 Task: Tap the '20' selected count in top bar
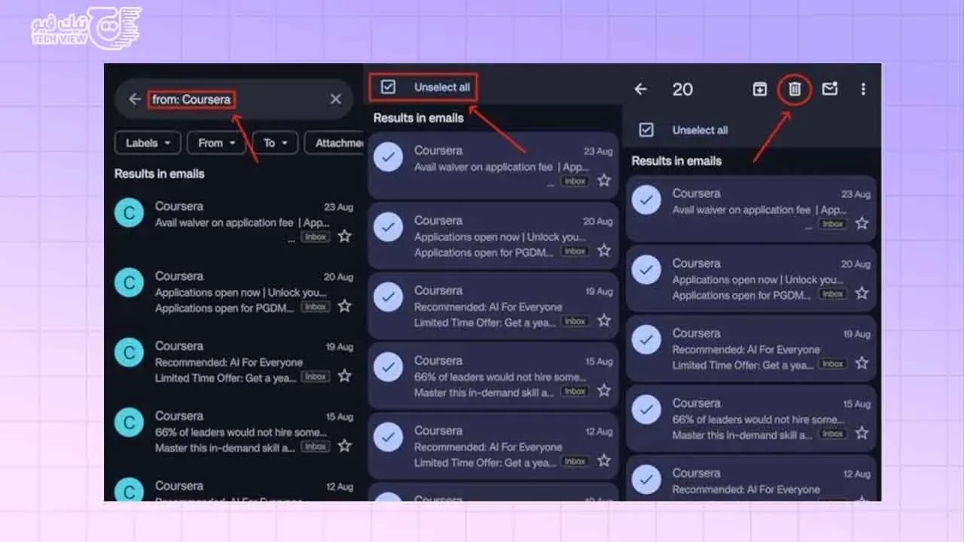coord(682,90)
